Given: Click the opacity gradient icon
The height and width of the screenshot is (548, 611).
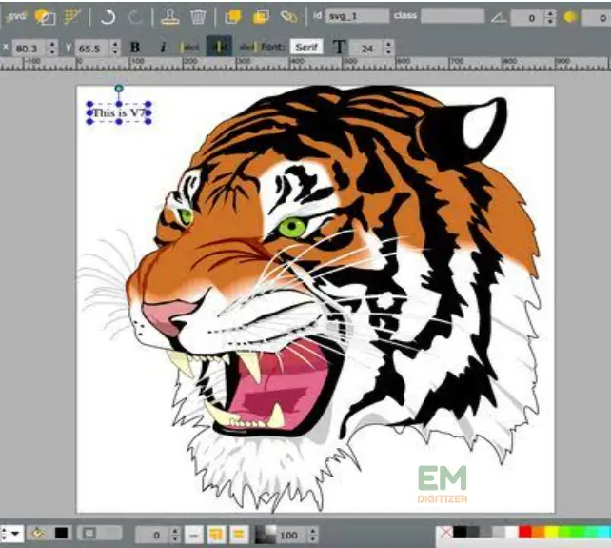Looking at the screenshot, I should 266,535.
